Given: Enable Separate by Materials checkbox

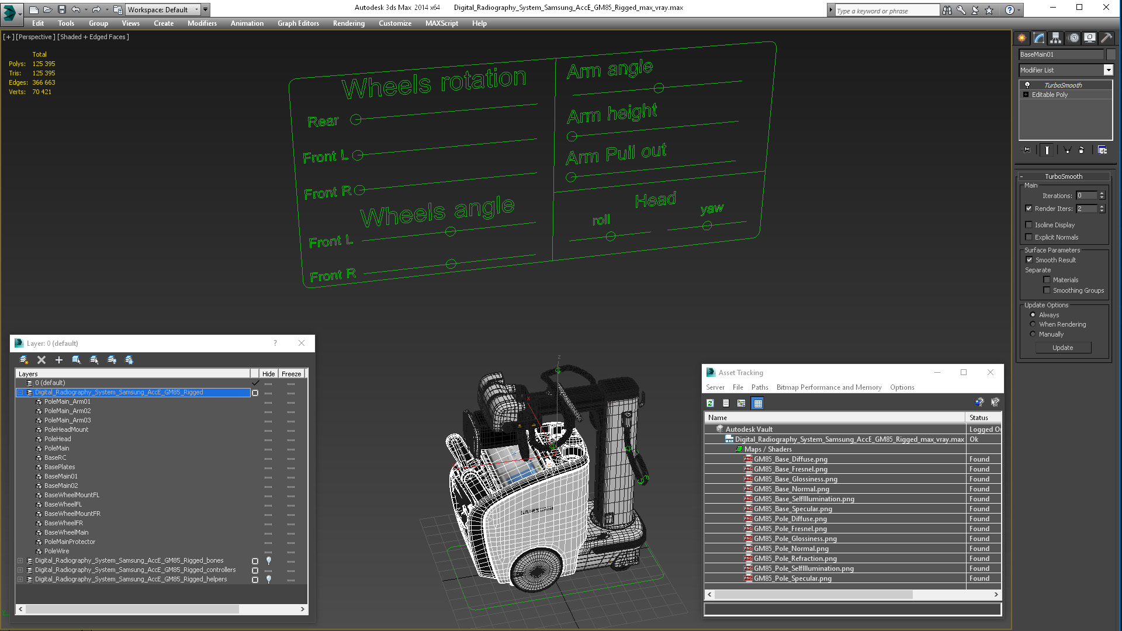Looking at the screenshot, I should tap(1047, 280).
